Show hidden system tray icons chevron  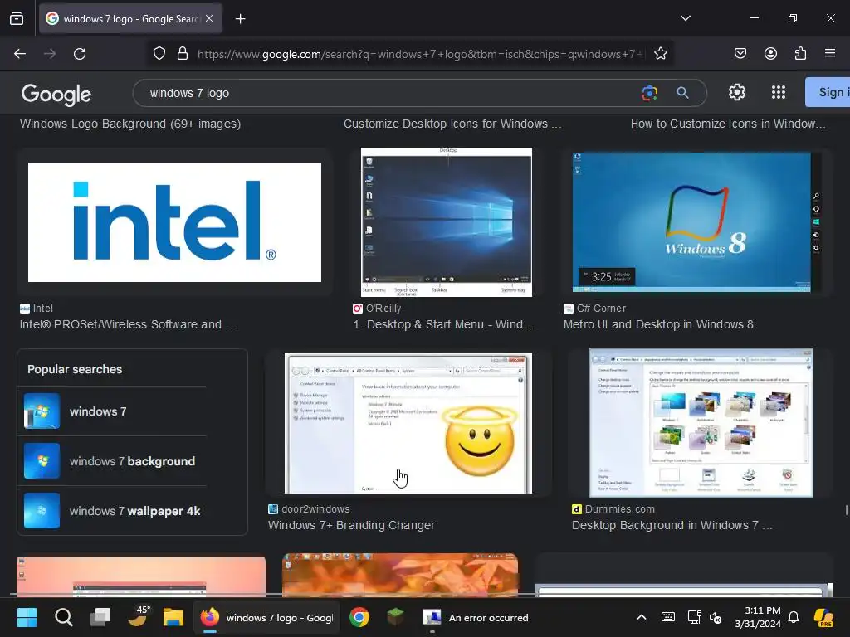(x=642, y=617)
